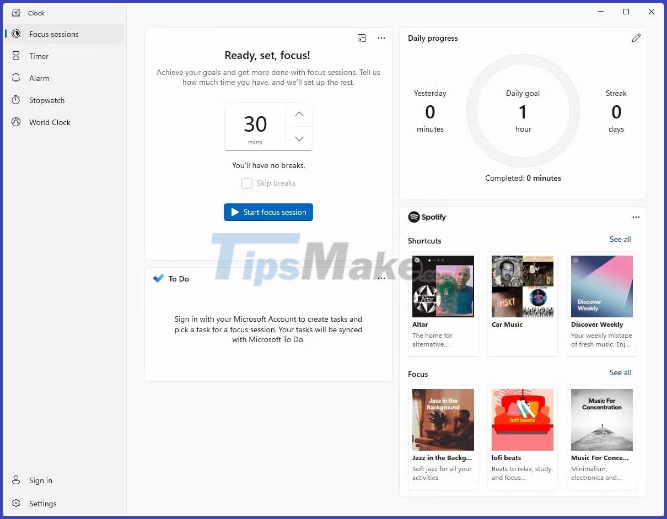Open the Alarm section
This screenshot has width=667, height=519.
(39, 78)
